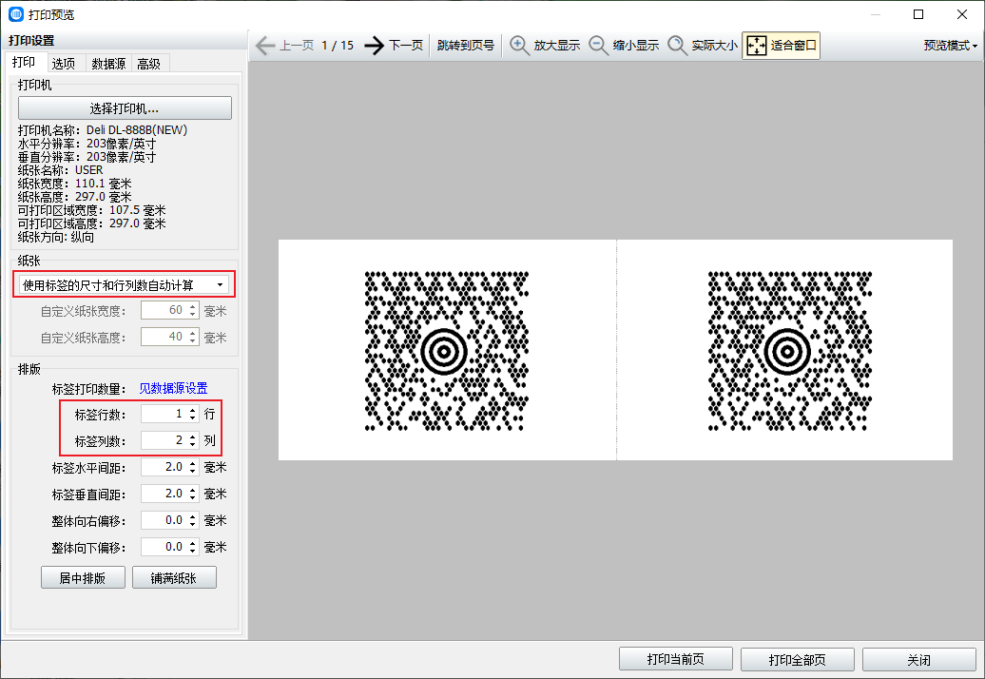Click the fit to window icon
985x679 pixels.
(757, 46)
